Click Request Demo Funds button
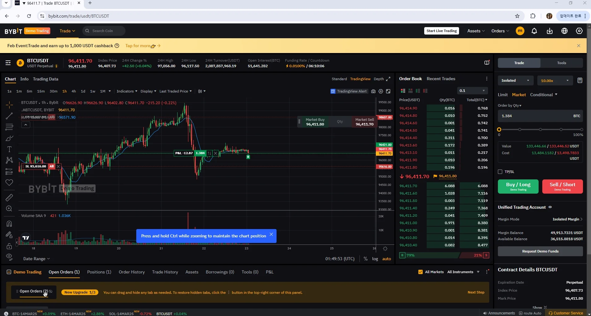 coord(540,251)
